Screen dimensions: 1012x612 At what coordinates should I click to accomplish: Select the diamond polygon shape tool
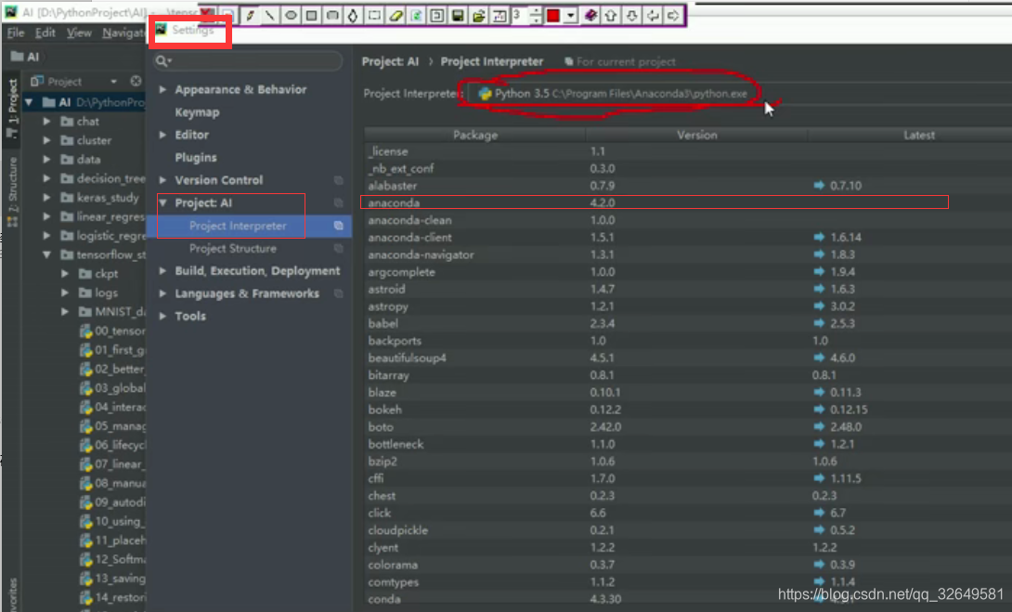353,15
